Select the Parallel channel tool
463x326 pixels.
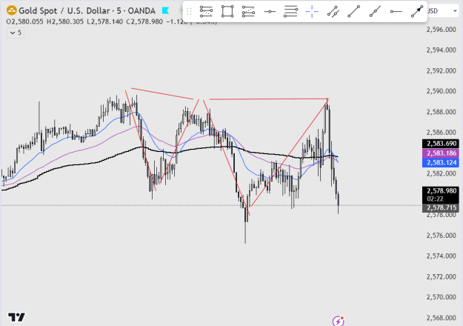coord(333,12)
